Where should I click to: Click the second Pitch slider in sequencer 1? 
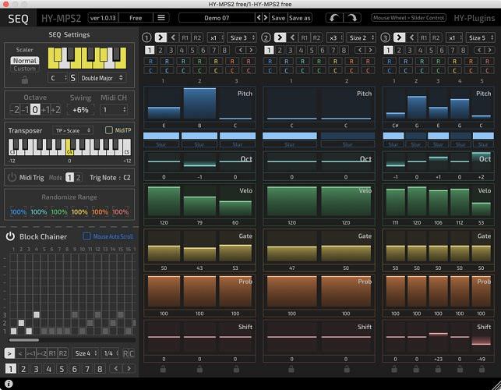199,104
